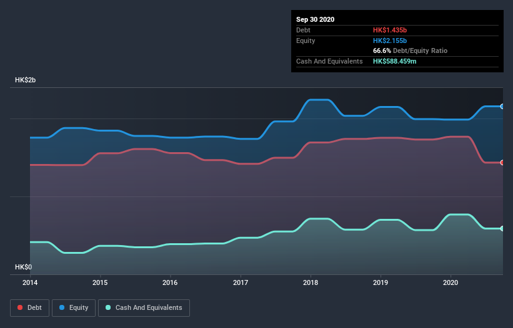Click the red Debt endpoint marker

point(502,163)
